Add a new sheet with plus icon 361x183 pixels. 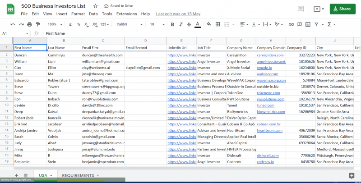point(16,175)
